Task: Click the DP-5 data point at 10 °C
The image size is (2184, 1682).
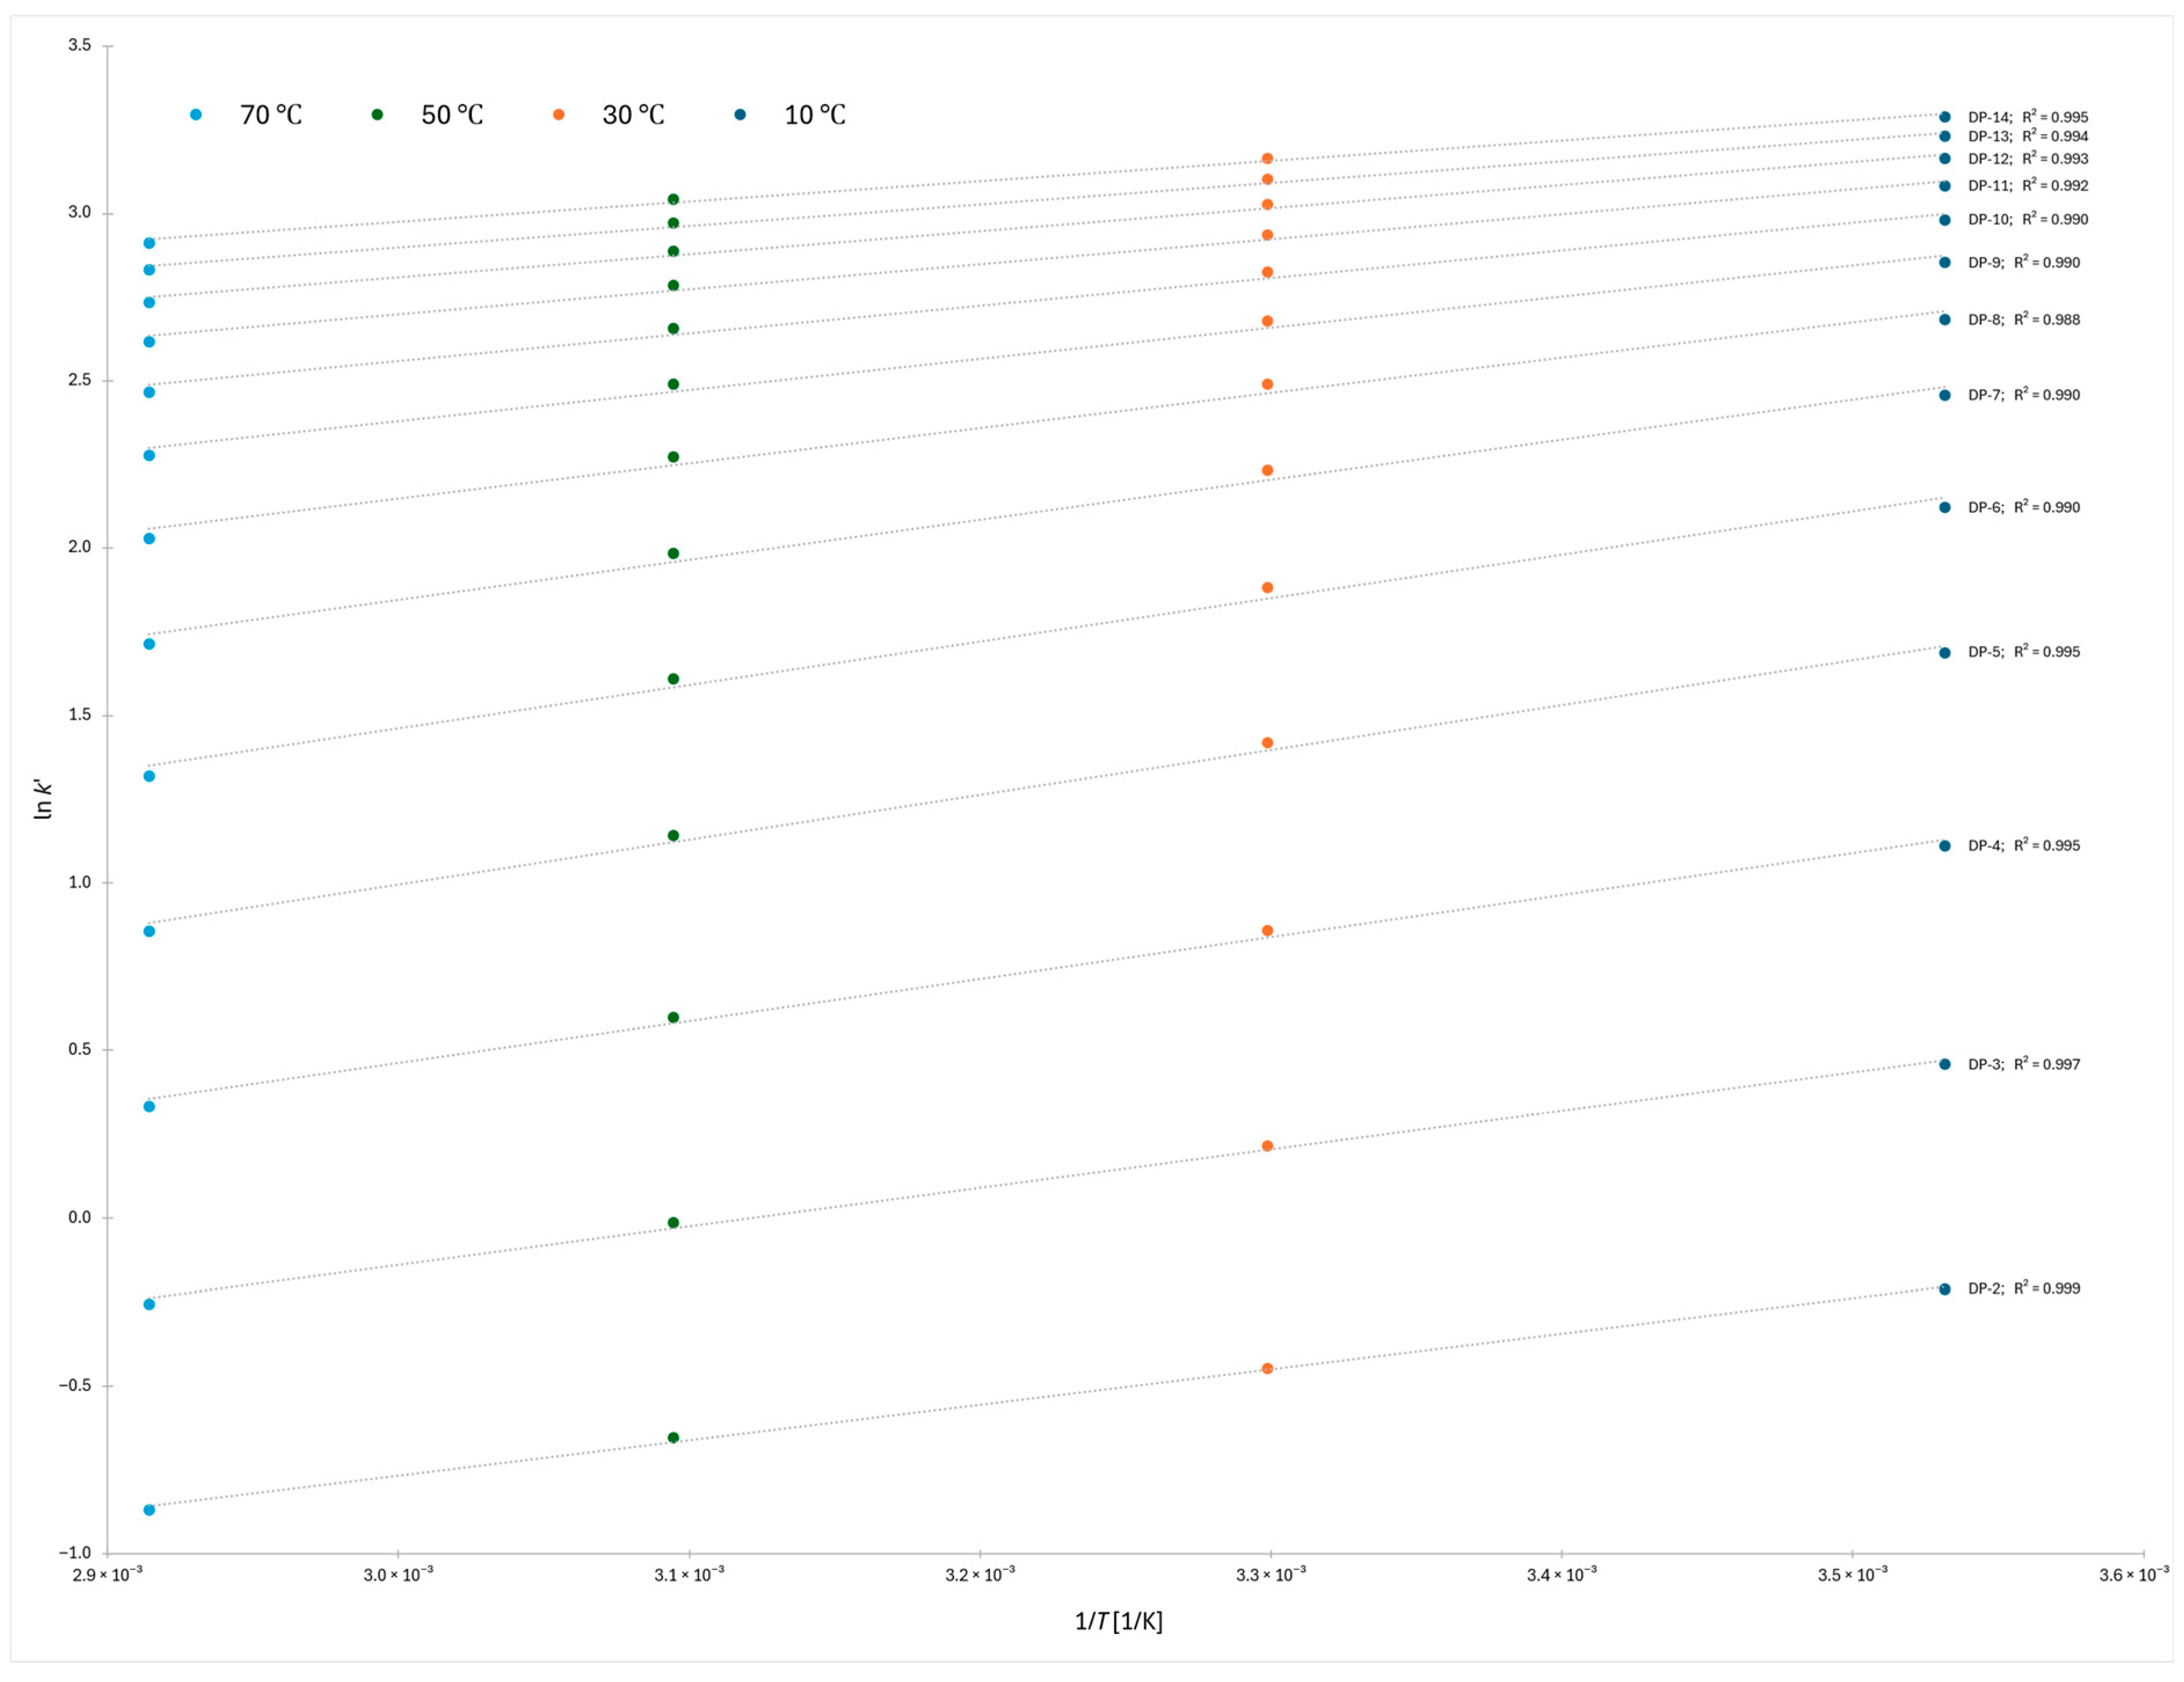Action: coord(1944,653)
